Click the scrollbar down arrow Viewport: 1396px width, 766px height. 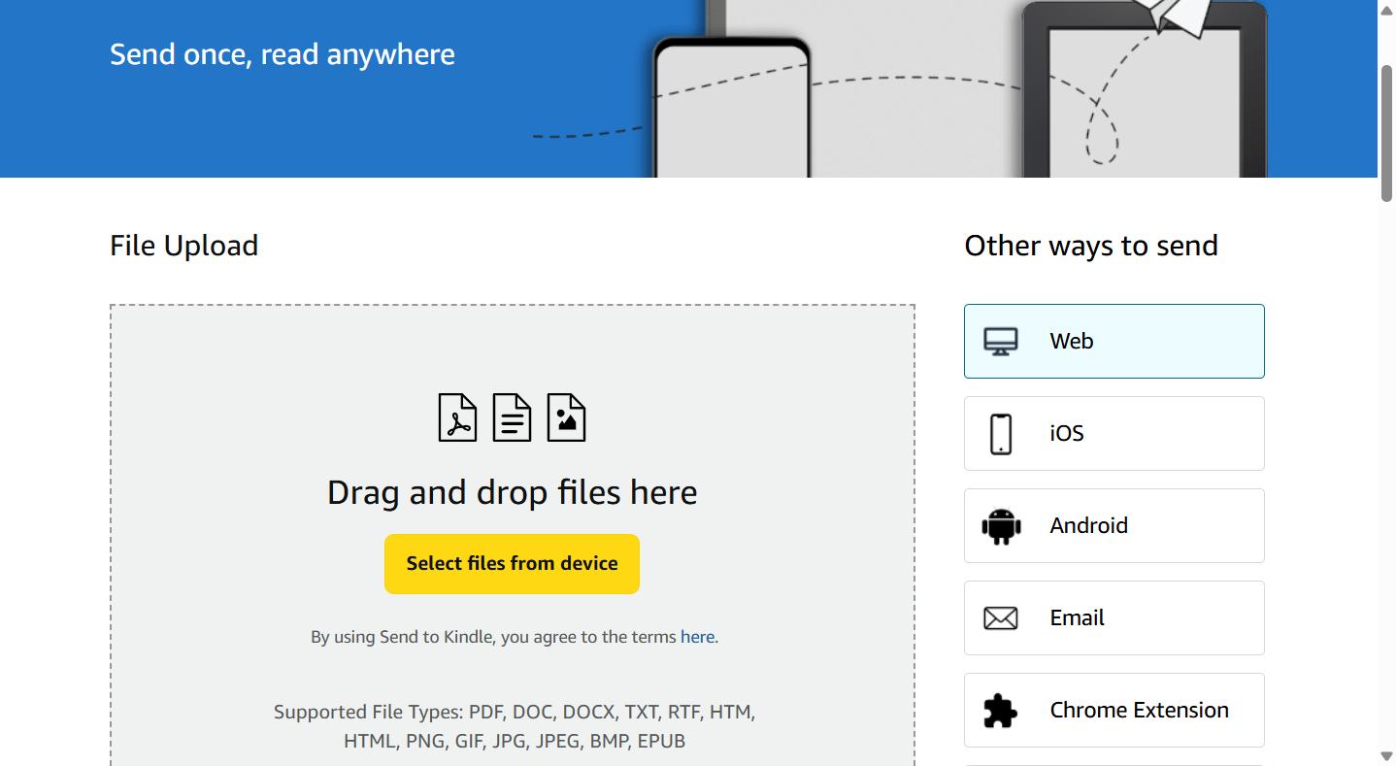[x=1386, y=756]
